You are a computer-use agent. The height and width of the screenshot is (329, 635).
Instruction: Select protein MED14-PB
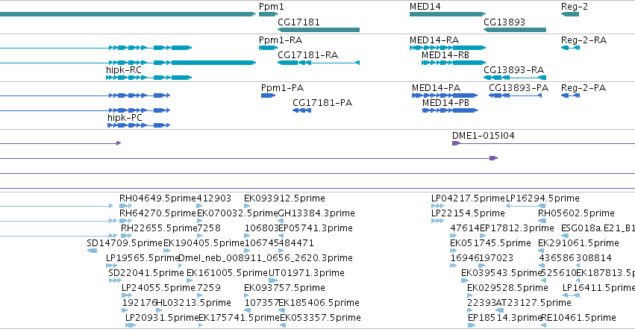(450, 110)
